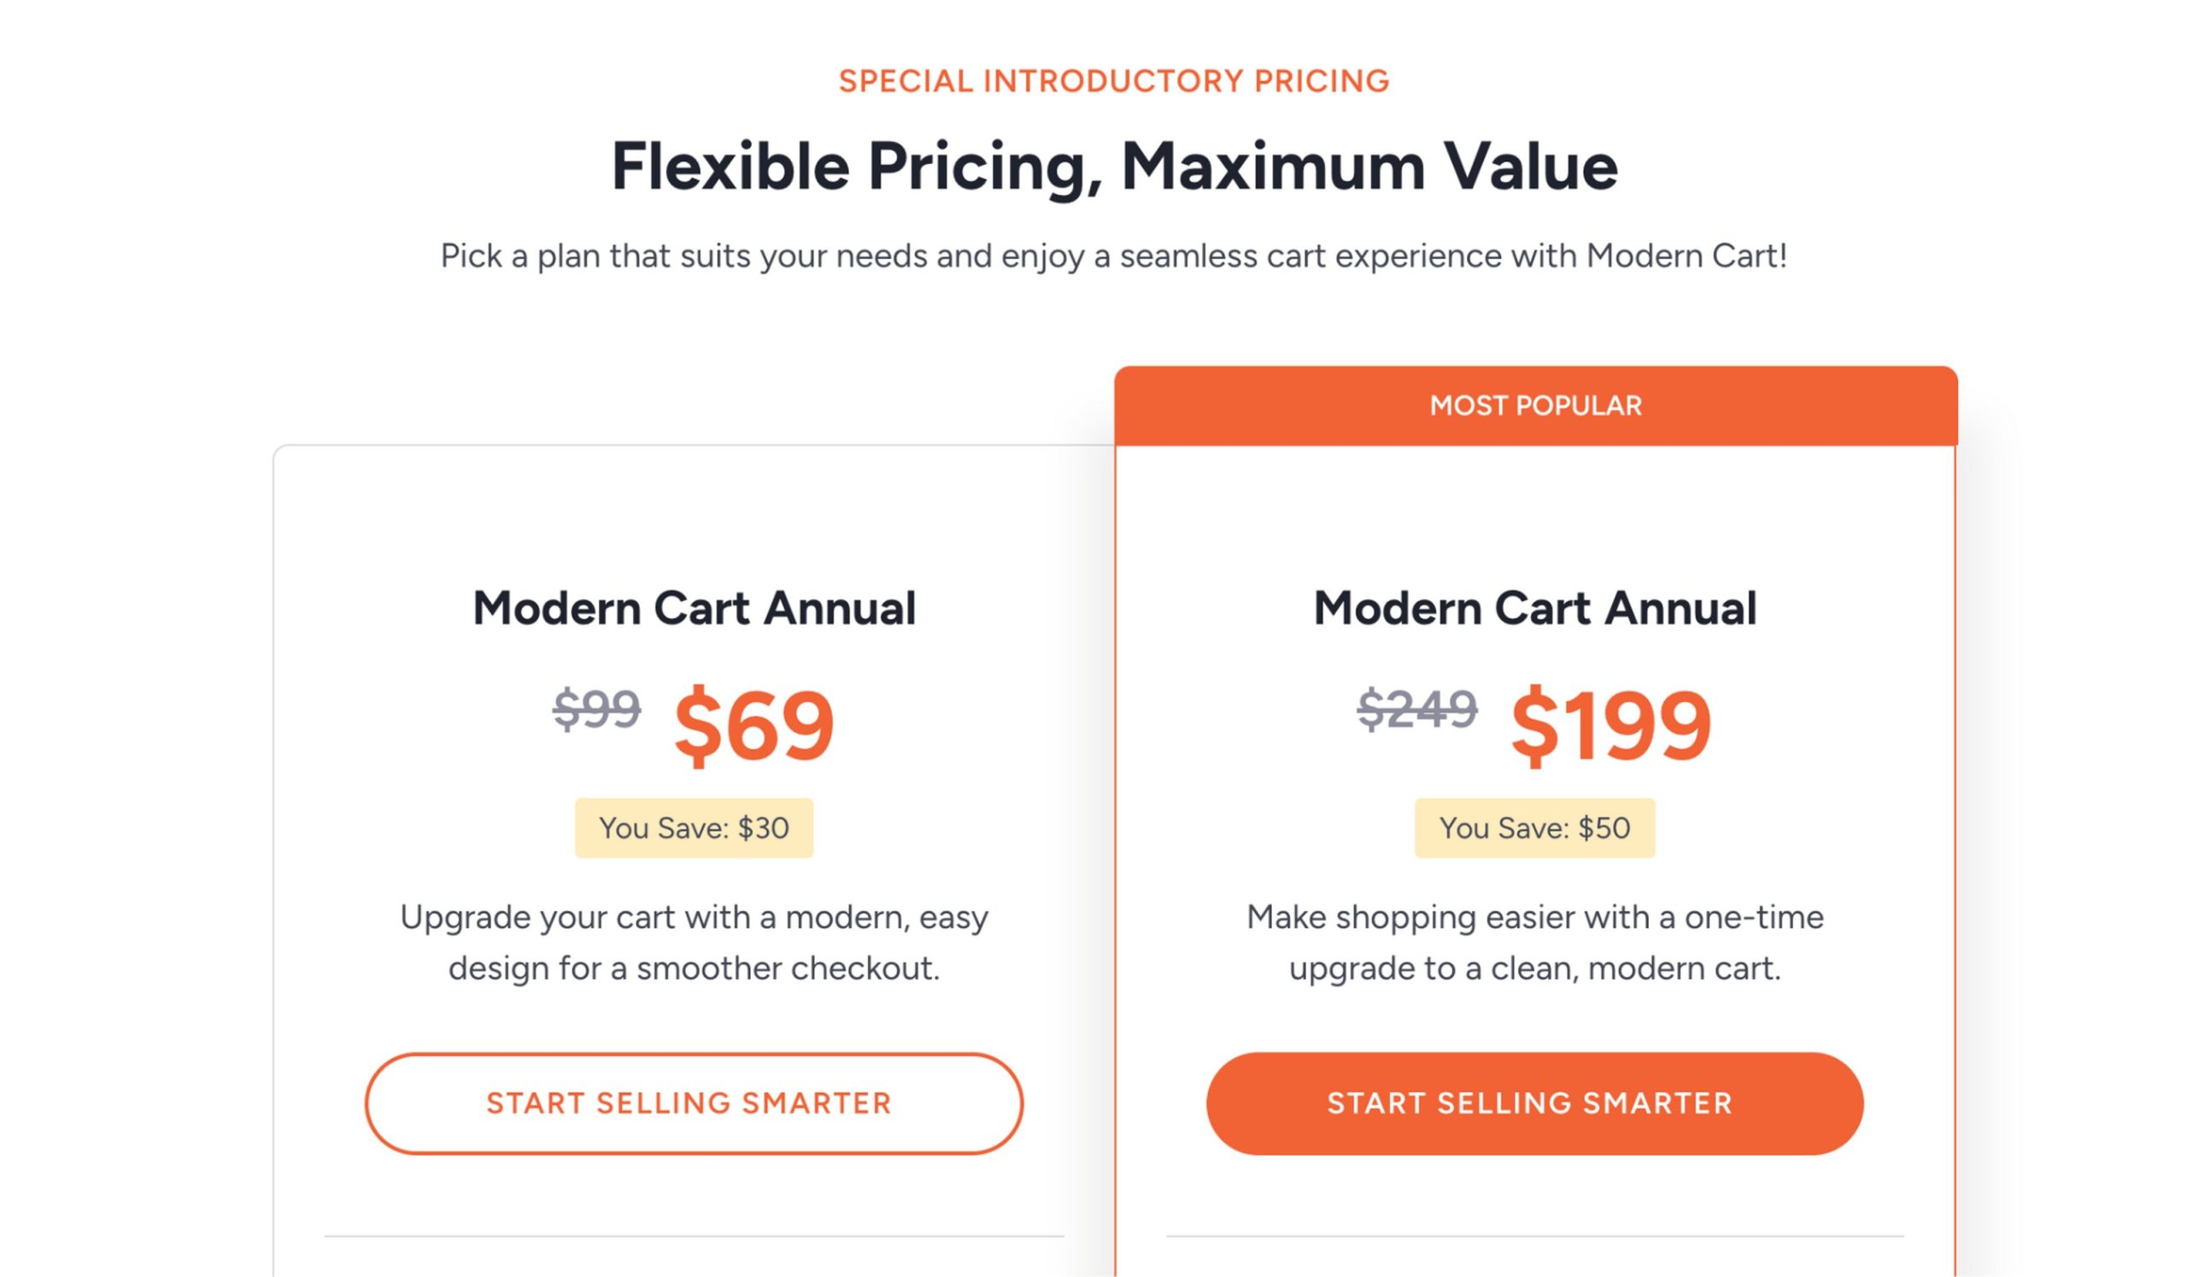This screenshot has width=2187, height=1277.
Task: Click the You Save: $50 badge
Action: click(1534, 828)
